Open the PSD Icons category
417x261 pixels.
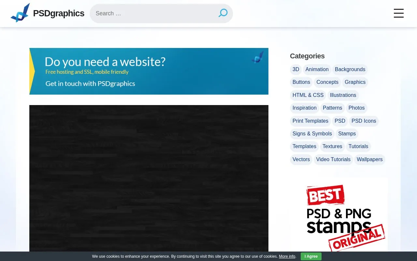tap(364, 121)
